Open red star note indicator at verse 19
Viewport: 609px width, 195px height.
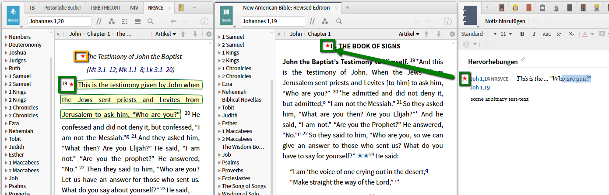[71, 84]
